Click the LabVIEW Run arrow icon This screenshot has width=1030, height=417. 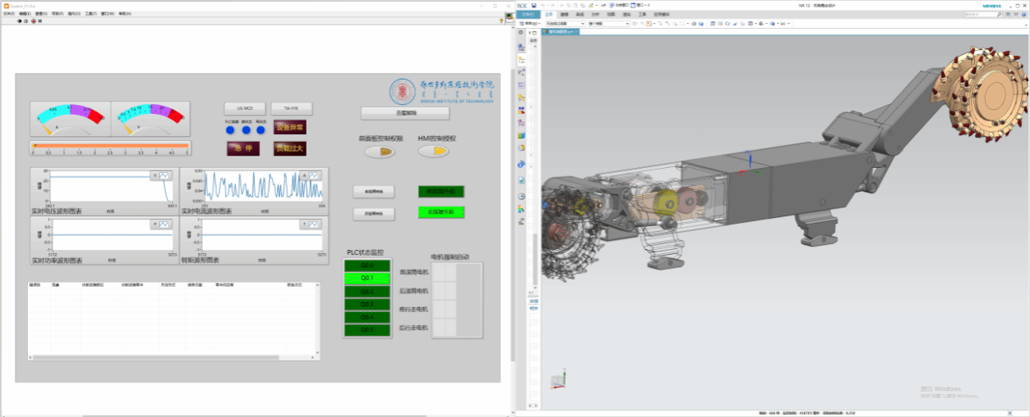[x=19, y=20]
